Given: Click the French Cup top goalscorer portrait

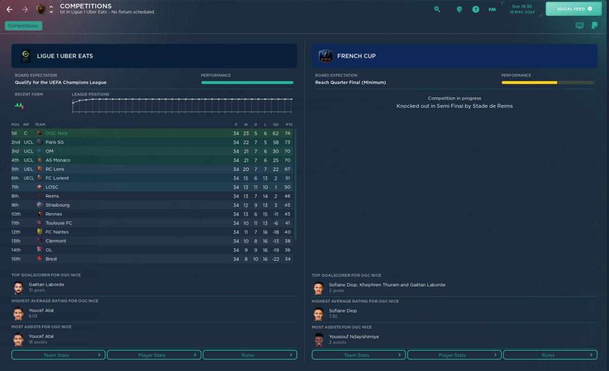Looking at the screenshot, I should (x=319, y=288).
